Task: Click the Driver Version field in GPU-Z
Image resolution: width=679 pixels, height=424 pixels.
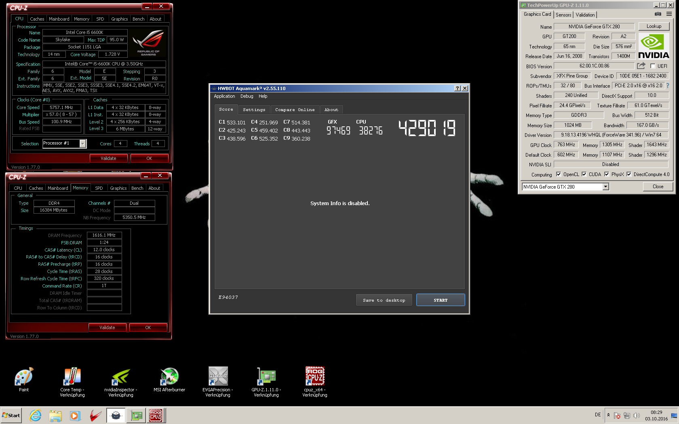Action: click(611, 135)
